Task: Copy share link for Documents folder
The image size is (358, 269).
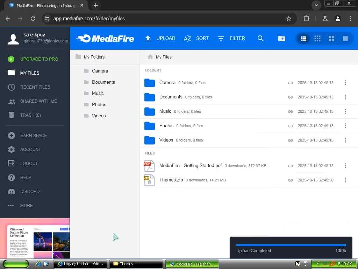Action: click(291, 97)
